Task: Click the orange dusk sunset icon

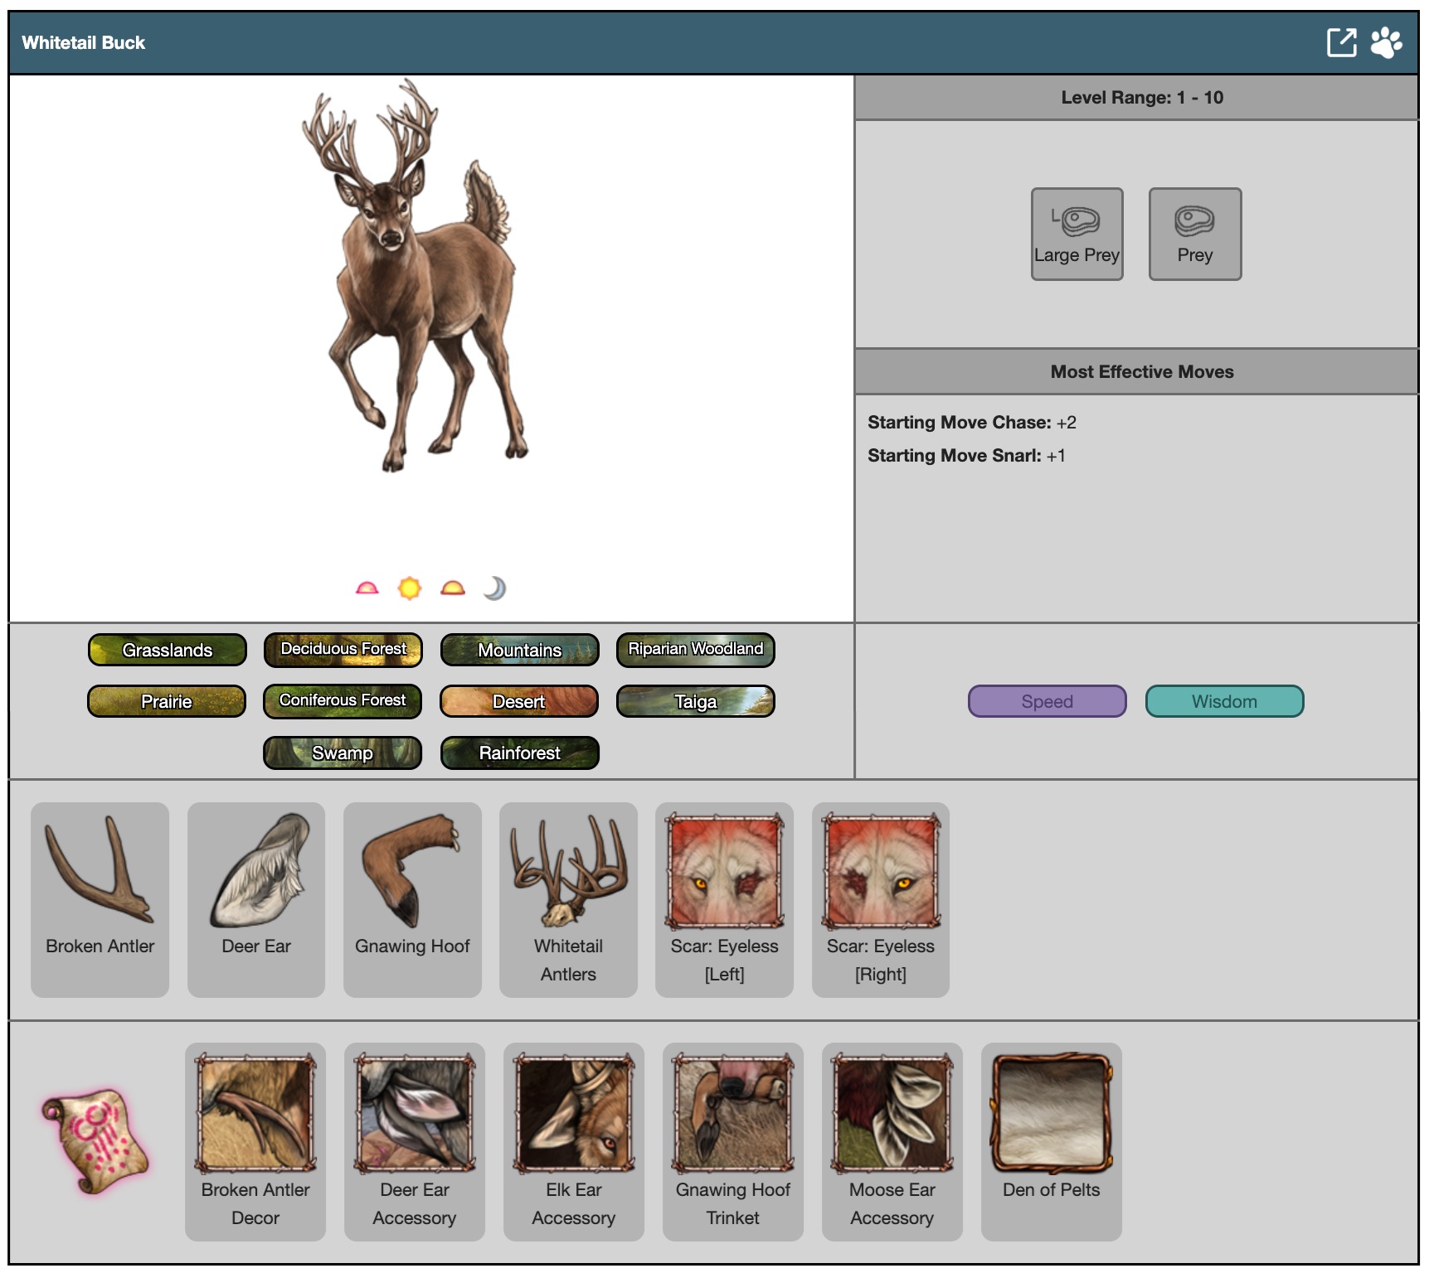Action: 453,588
